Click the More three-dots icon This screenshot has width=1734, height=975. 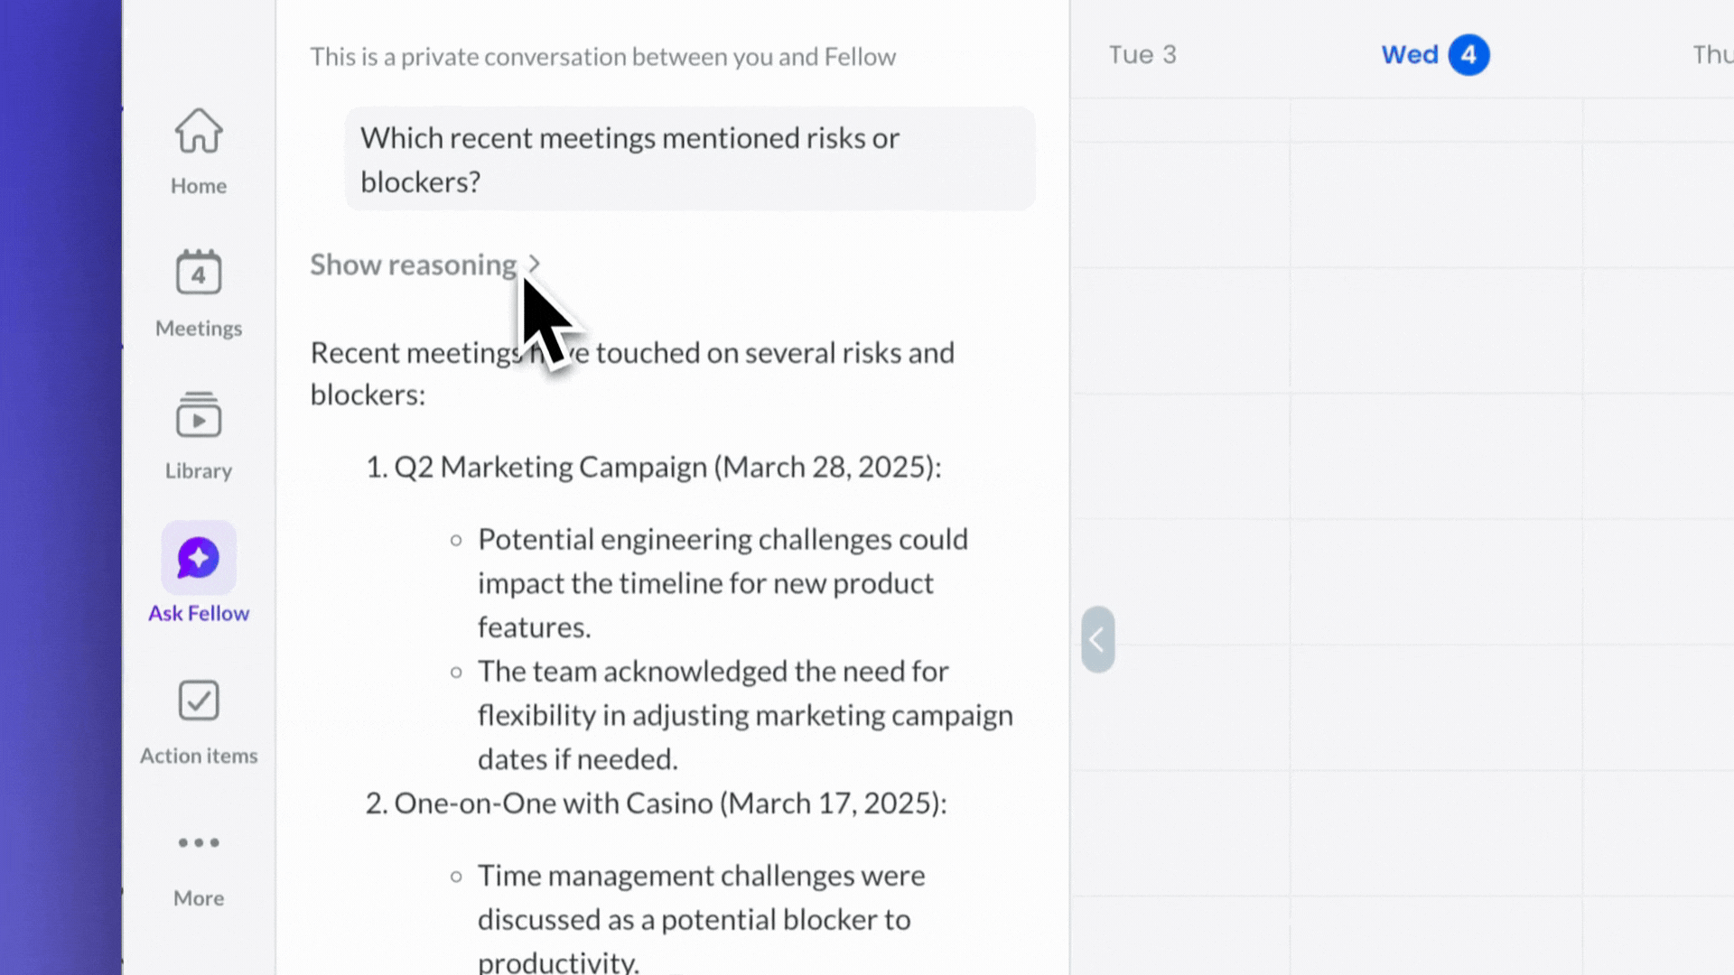[199, 843]
